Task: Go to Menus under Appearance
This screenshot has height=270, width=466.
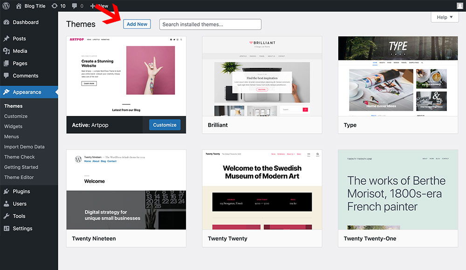Action: tap(12, 136)
